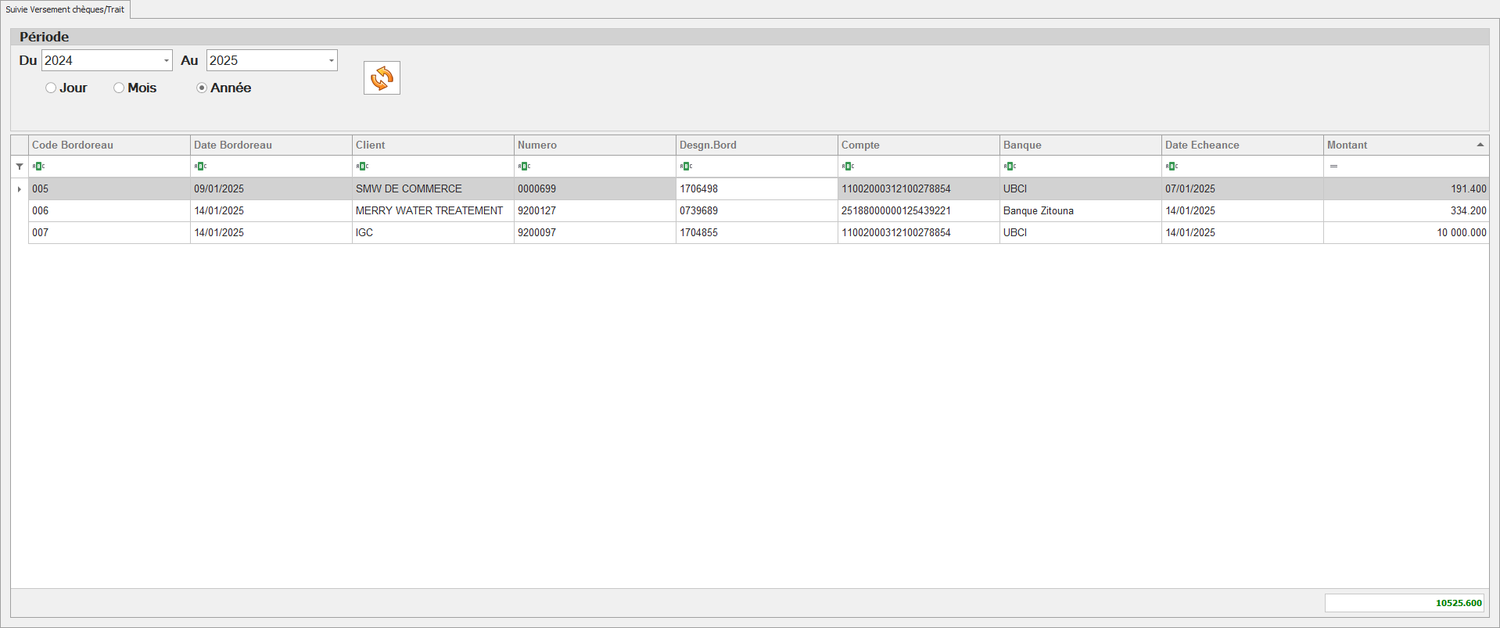Select the Jour radio button
Viewport: 1500px width, 628px height.
pos(51,88)
